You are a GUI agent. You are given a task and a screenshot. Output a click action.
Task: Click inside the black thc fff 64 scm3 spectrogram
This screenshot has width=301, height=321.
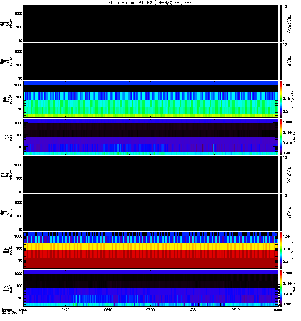click(150, 213)
